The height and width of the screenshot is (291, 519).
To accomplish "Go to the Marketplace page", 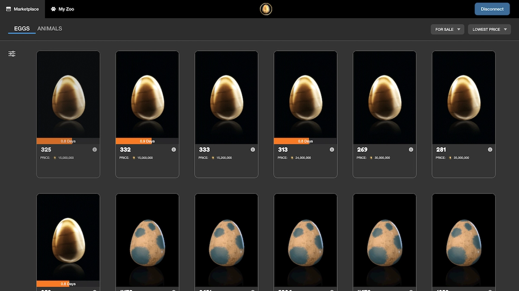I will (x=22, y=9).
